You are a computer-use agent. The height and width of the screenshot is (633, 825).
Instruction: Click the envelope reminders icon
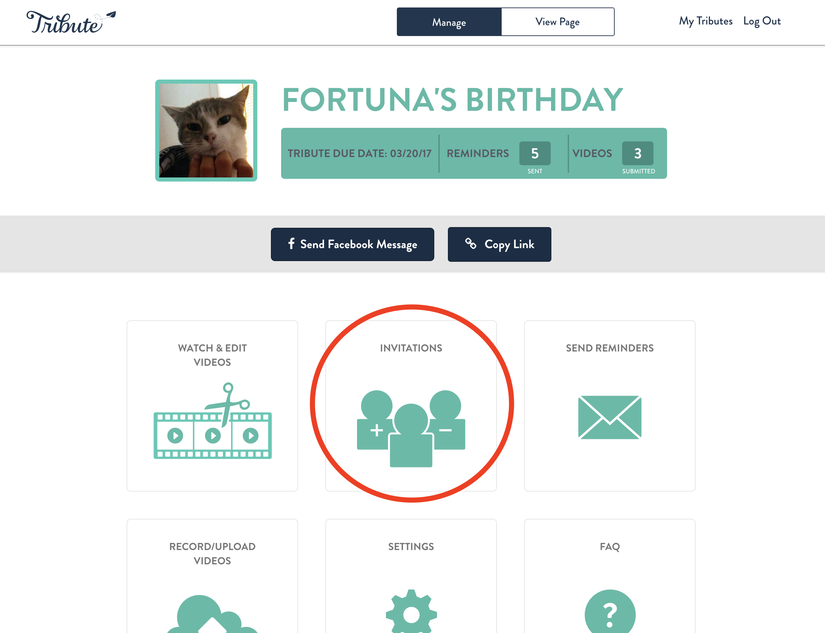coord(610,417)
